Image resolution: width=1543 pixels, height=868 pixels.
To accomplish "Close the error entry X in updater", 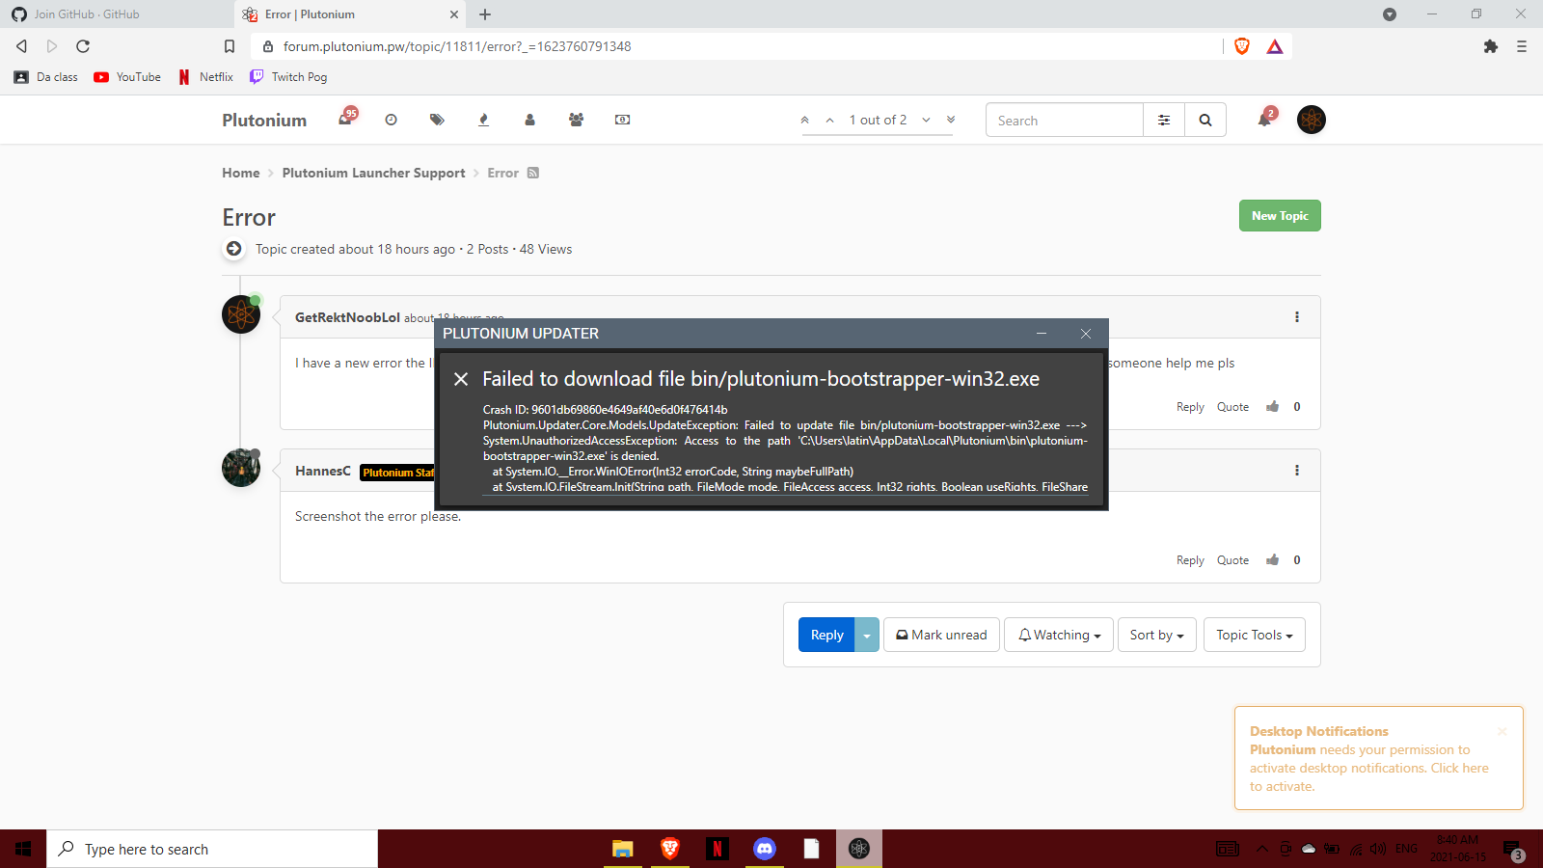I will click(x=461, y=379).
